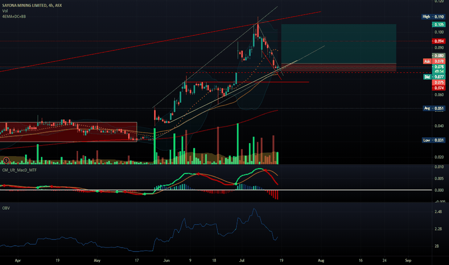Click the red 0.094 price level label
Image resolution: width=449 pixels, height=265 pixels.
point(438,41)
